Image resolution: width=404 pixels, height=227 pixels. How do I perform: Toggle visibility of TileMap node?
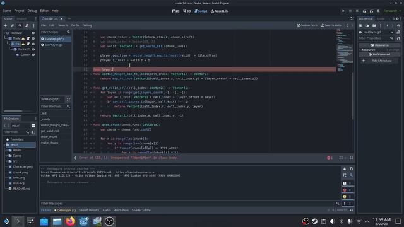tap(33, 38)
